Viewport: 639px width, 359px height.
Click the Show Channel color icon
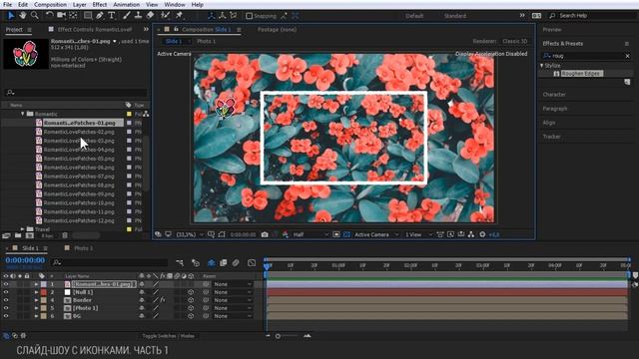coord(286,234)
